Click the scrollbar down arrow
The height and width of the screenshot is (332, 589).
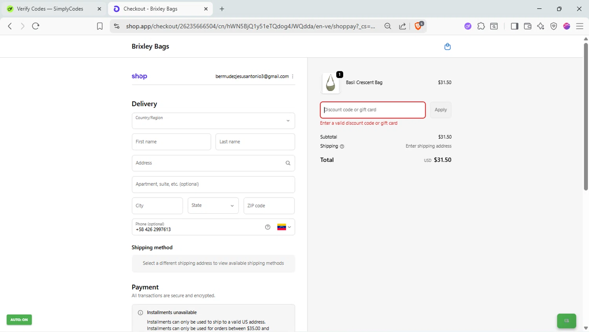(x=585, y=328)
